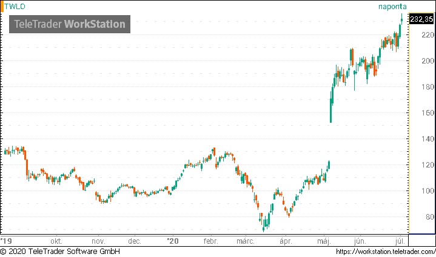Open the workstation.teletrader.com link

[386, 252]
